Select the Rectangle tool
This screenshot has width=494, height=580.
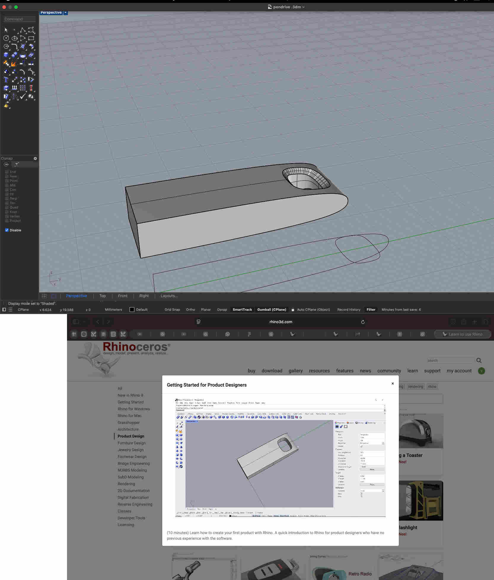tap(31, 38)
